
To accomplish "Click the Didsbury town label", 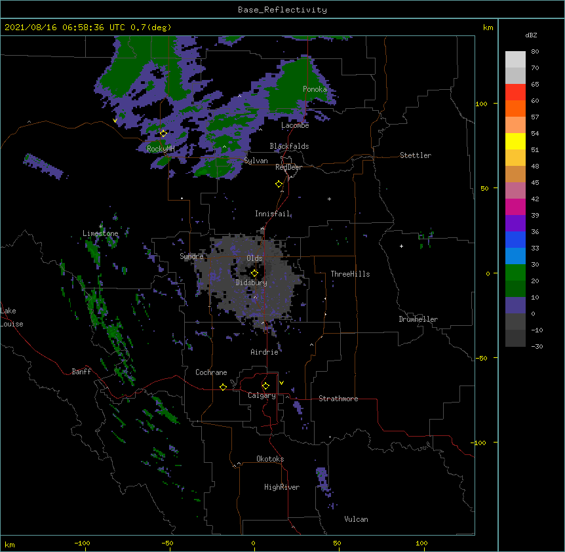I will (x=252, y=283).
